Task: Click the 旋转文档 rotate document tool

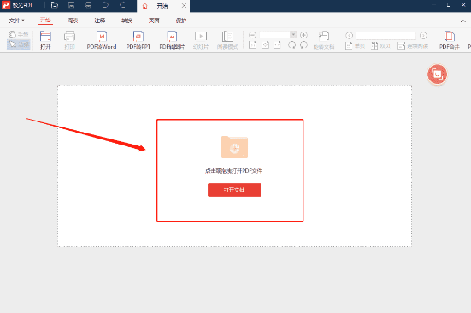Action: 324,40
